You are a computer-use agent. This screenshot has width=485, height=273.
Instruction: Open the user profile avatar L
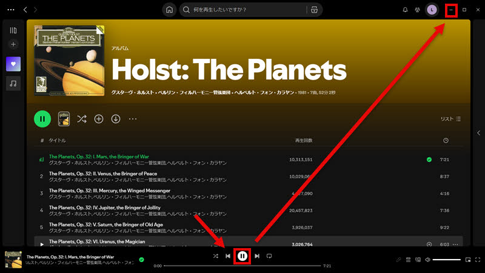click(x=432, y=10)
